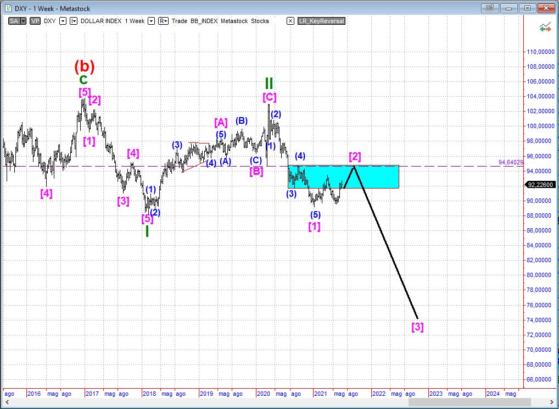
Task: Open the DXY symbol dropdown arrow
Action: 63,21
